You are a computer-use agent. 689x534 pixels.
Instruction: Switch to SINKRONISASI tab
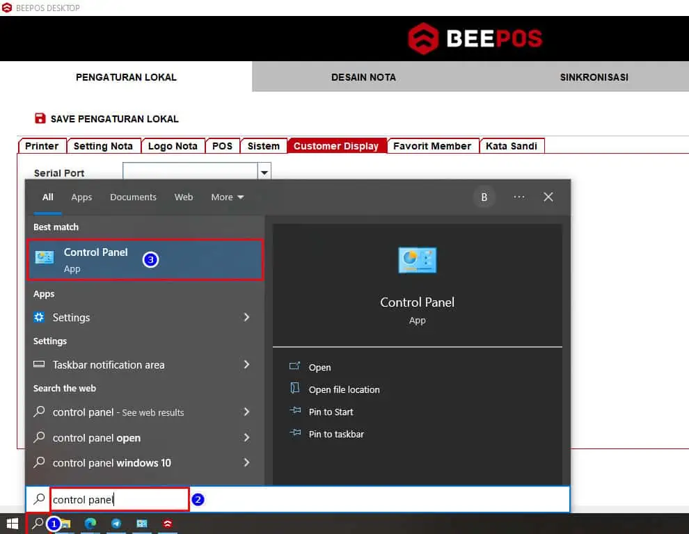pos(594,77)
